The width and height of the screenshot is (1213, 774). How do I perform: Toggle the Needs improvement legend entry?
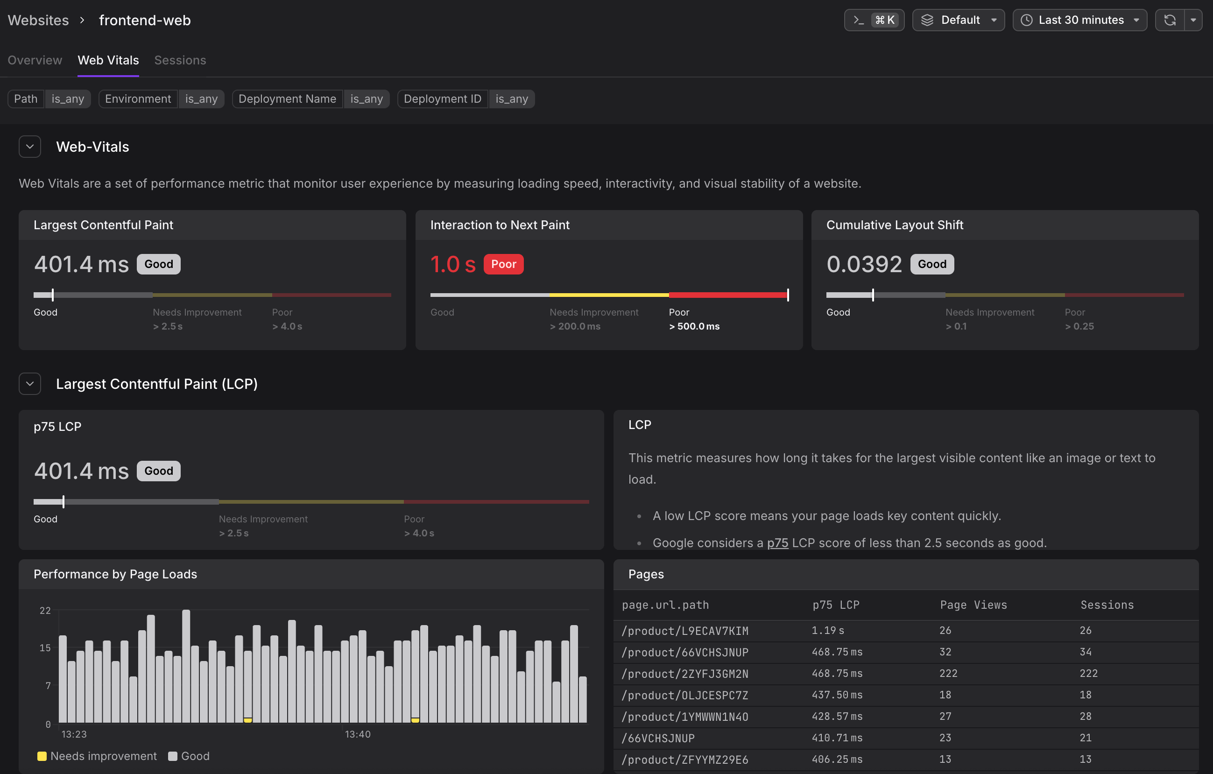(x=97, y=756)
